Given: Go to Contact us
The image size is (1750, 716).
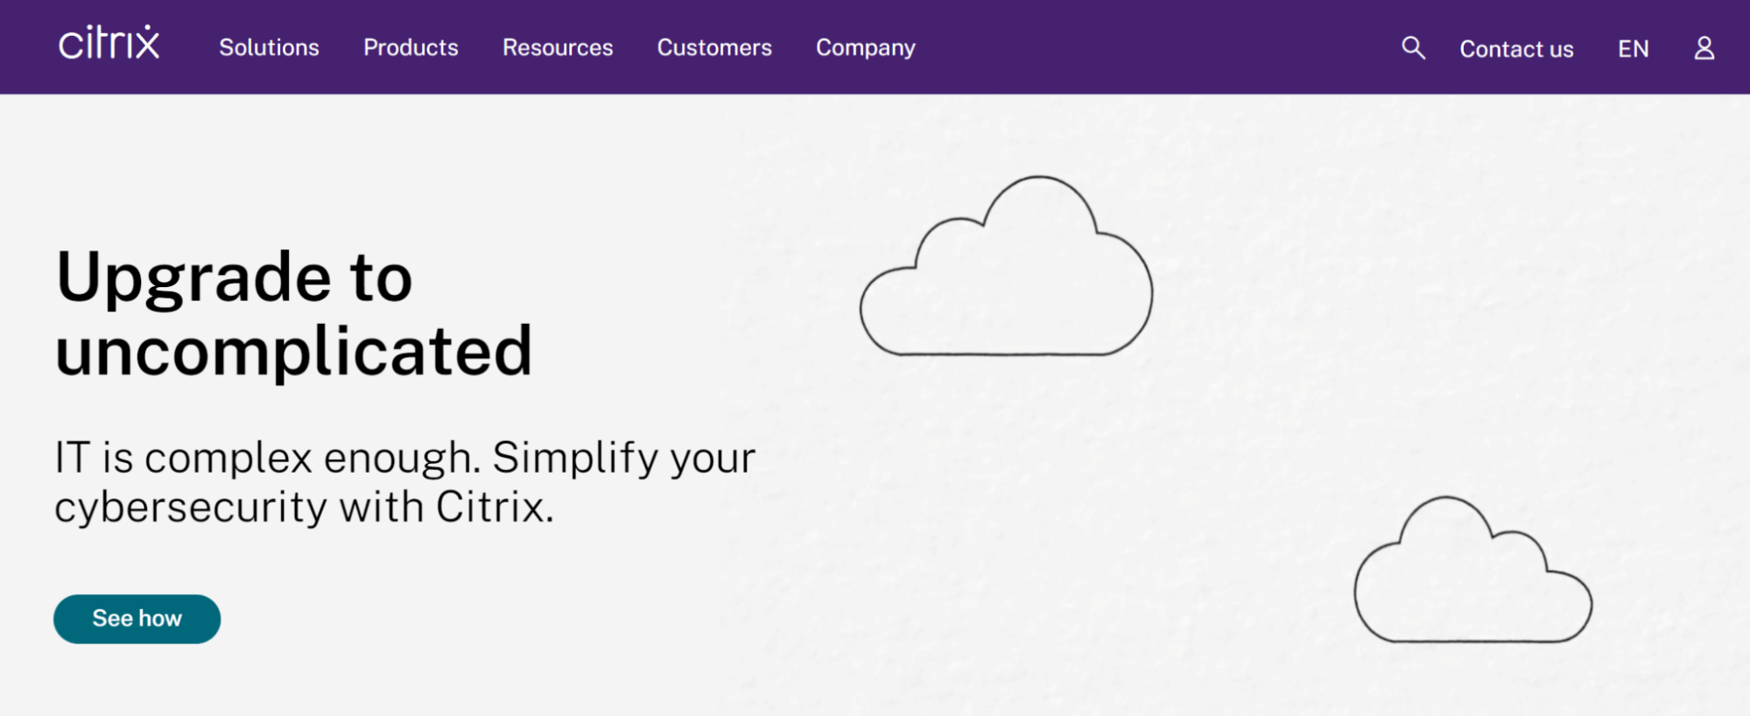Looking at the screenshot, I should pyautogui.click(x=1516, y=49).
